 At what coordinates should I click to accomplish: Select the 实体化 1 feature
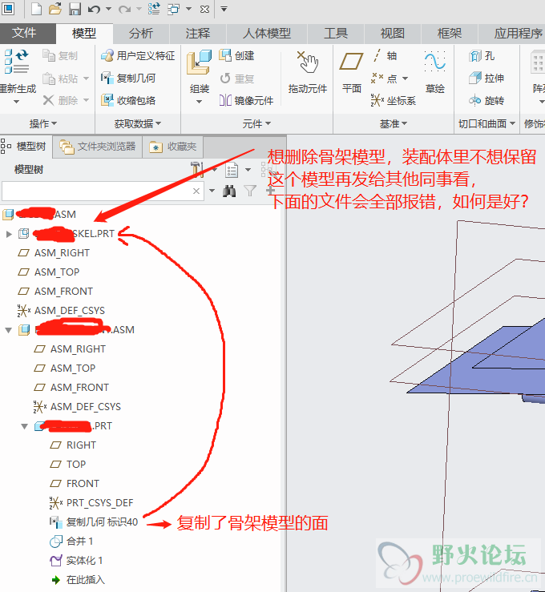point(76,560)
